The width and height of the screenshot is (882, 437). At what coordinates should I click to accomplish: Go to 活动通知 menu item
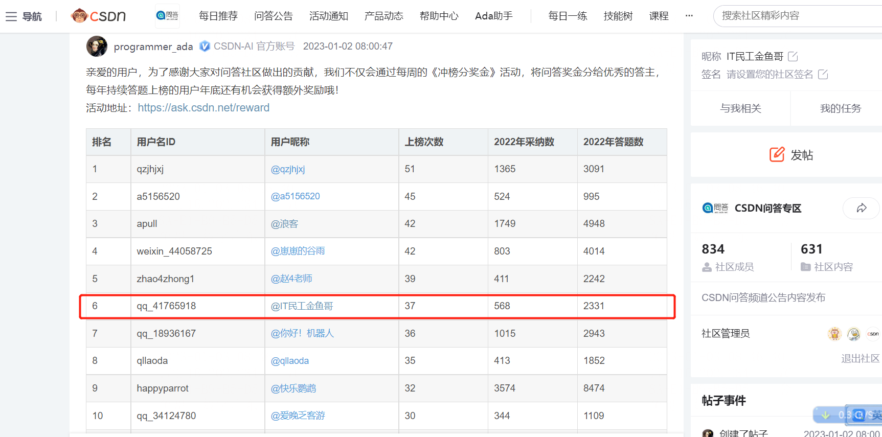[329, 16]
